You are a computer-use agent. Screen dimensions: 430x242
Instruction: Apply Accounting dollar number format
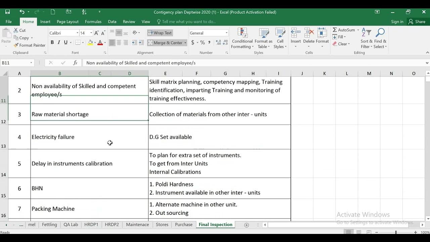[x=192, y=43]
